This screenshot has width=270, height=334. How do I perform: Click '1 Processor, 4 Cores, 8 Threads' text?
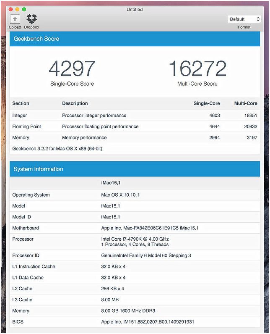coord(135,245)
